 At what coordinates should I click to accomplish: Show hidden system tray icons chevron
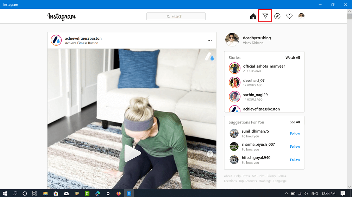click(287, 193)
